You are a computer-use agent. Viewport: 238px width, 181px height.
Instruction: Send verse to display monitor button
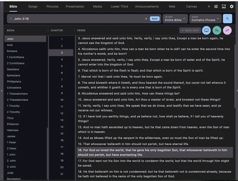click(206, 31)
